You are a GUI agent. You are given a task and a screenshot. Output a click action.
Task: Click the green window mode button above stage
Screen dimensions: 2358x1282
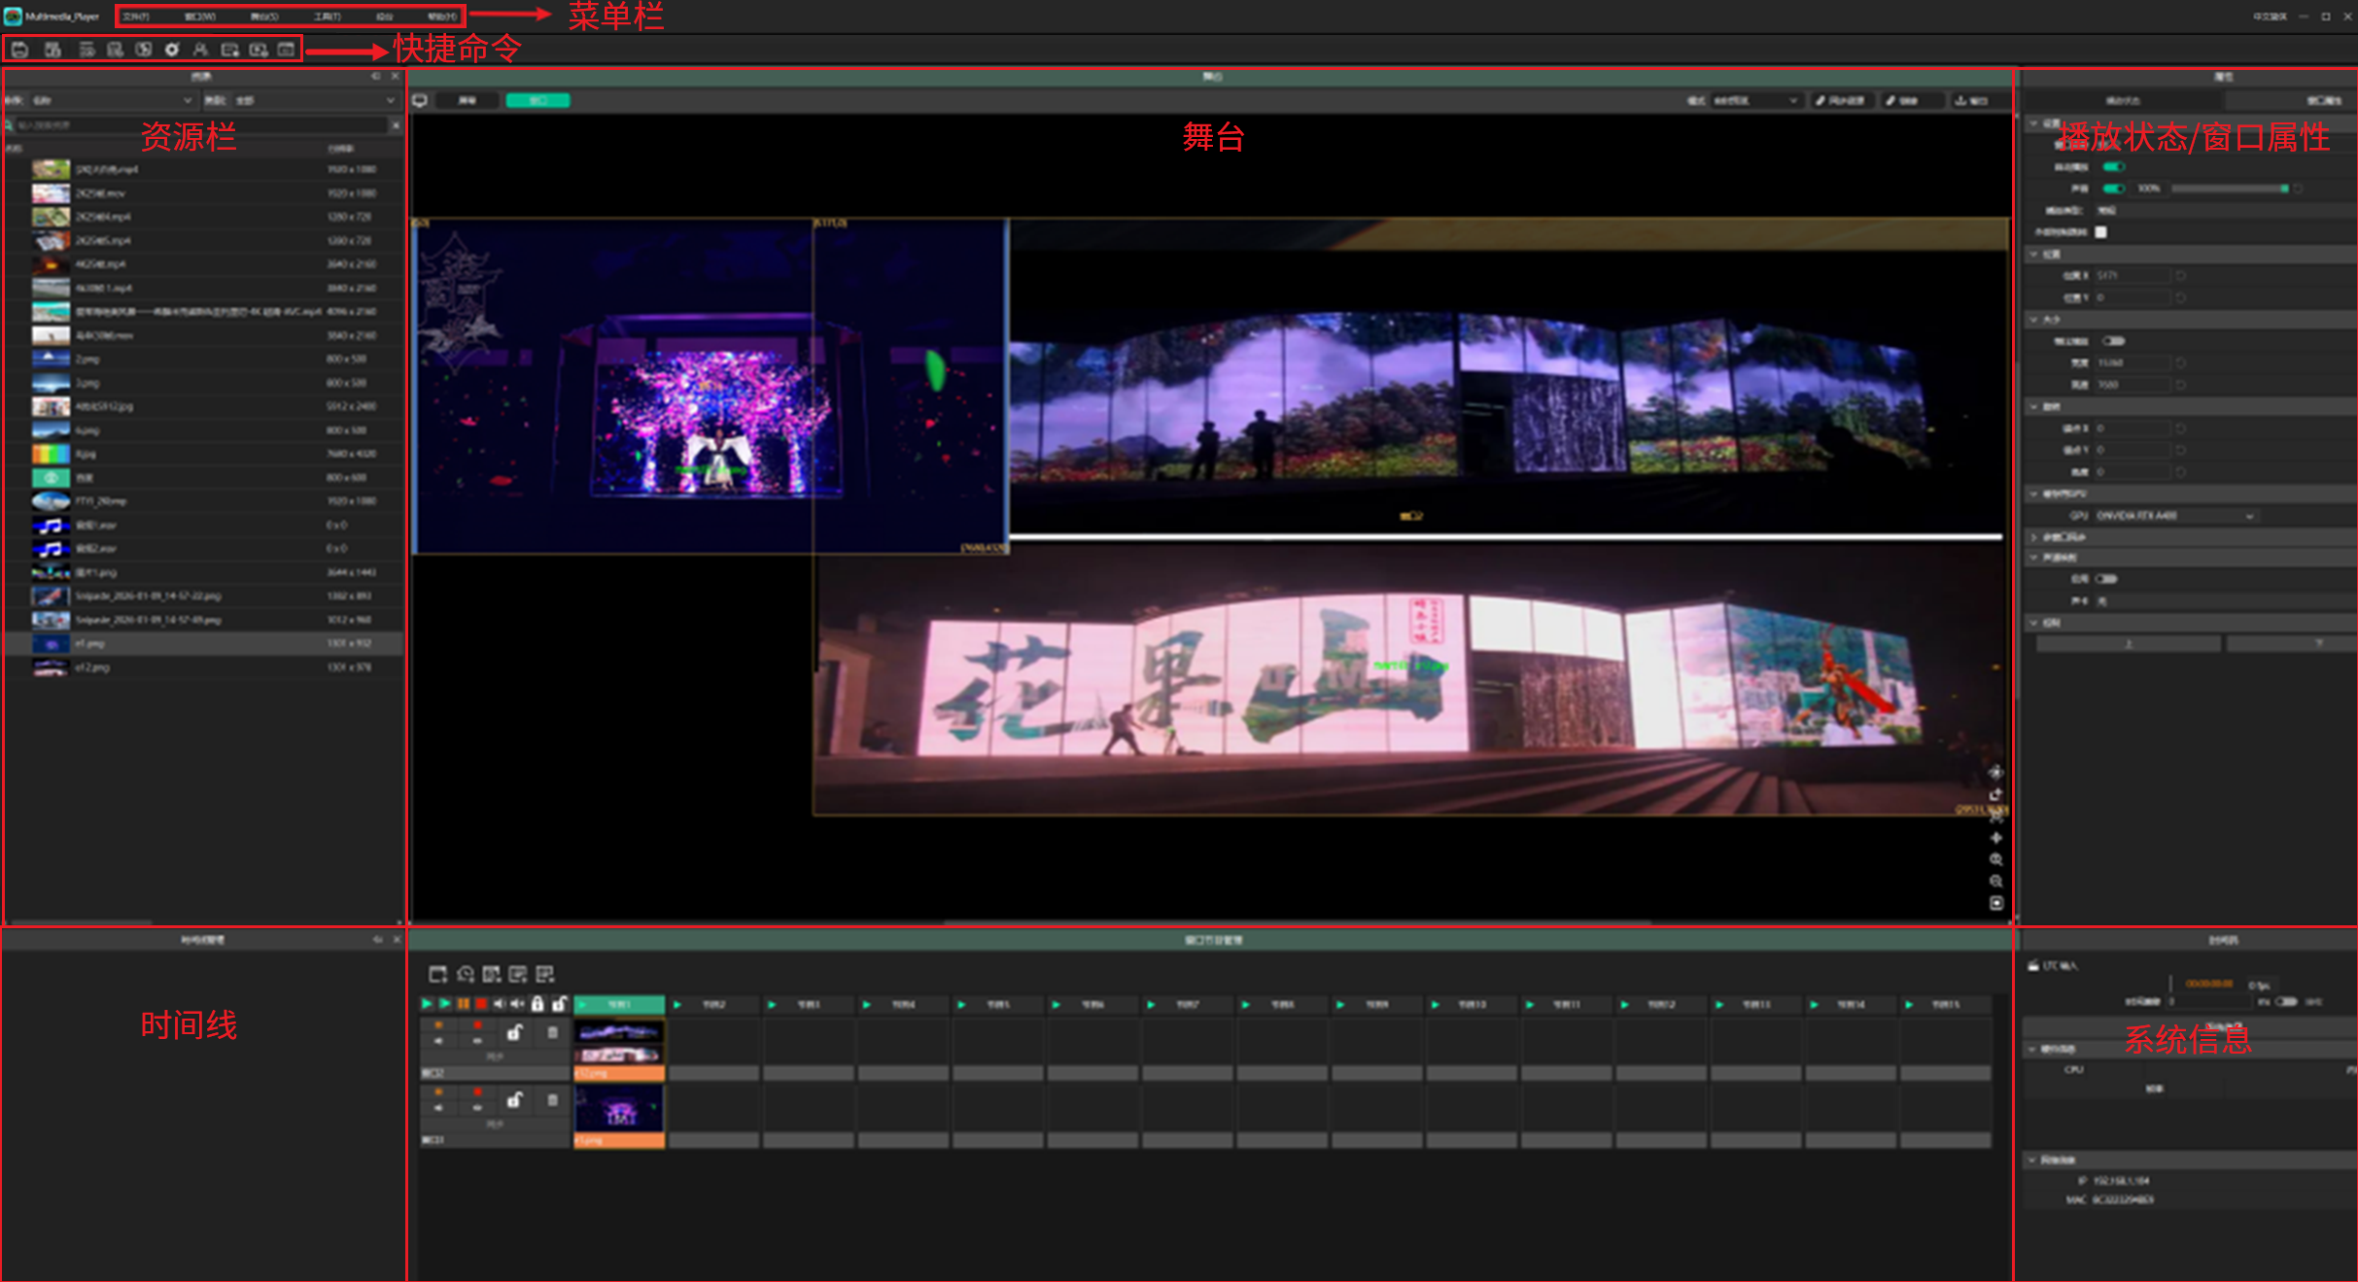click(537, 101)
